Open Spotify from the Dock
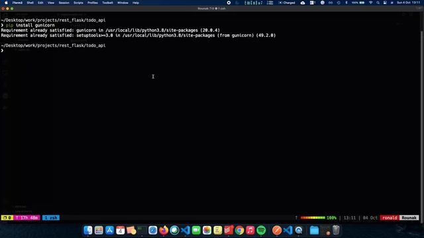424x238 pixels. (x=261, y=230)
